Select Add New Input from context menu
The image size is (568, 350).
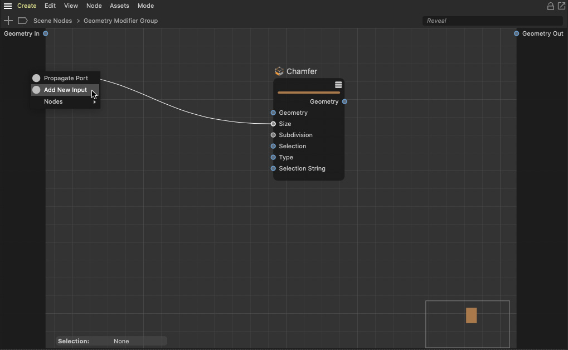[x=65, y=90]
